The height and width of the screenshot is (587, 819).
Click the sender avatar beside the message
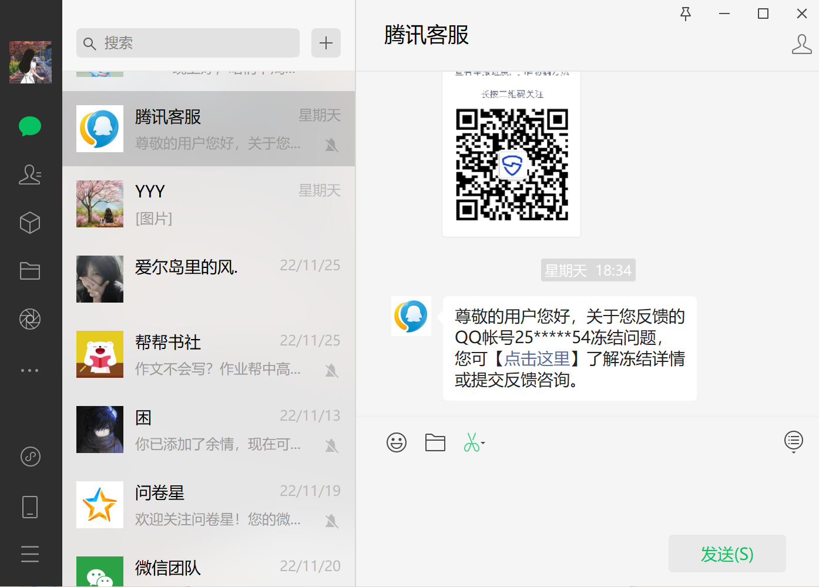[411, 316]
